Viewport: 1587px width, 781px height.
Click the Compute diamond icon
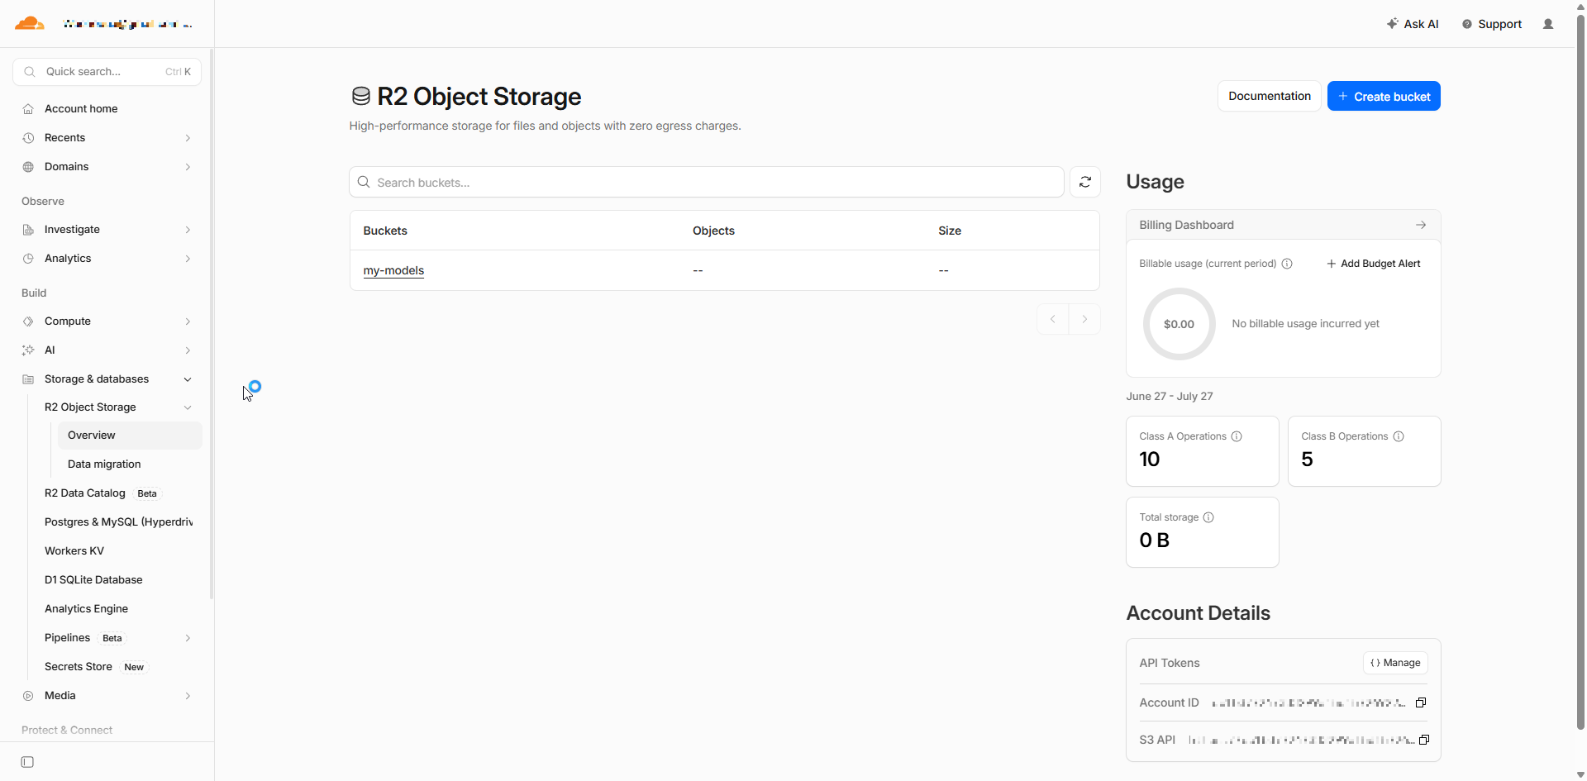28,321
